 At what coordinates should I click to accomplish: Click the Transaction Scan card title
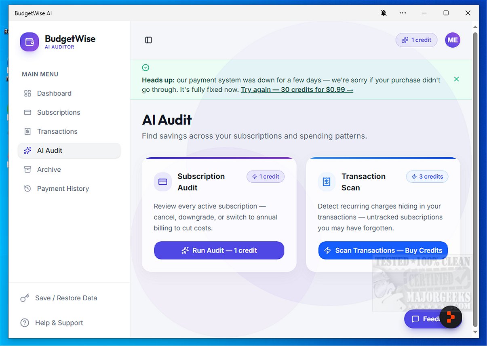363,182
